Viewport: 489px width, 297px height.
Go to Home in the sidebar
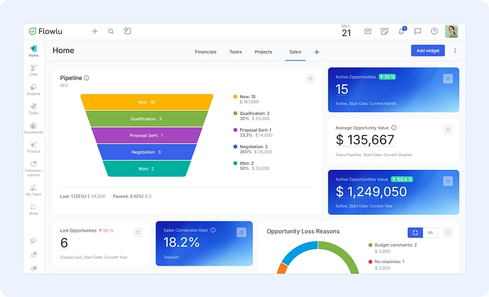click(33, 51)
